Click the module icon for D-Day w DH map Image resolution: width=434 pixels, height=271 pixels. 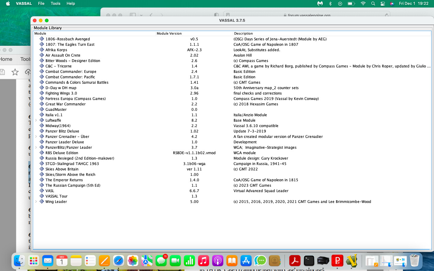pos(42,88)
